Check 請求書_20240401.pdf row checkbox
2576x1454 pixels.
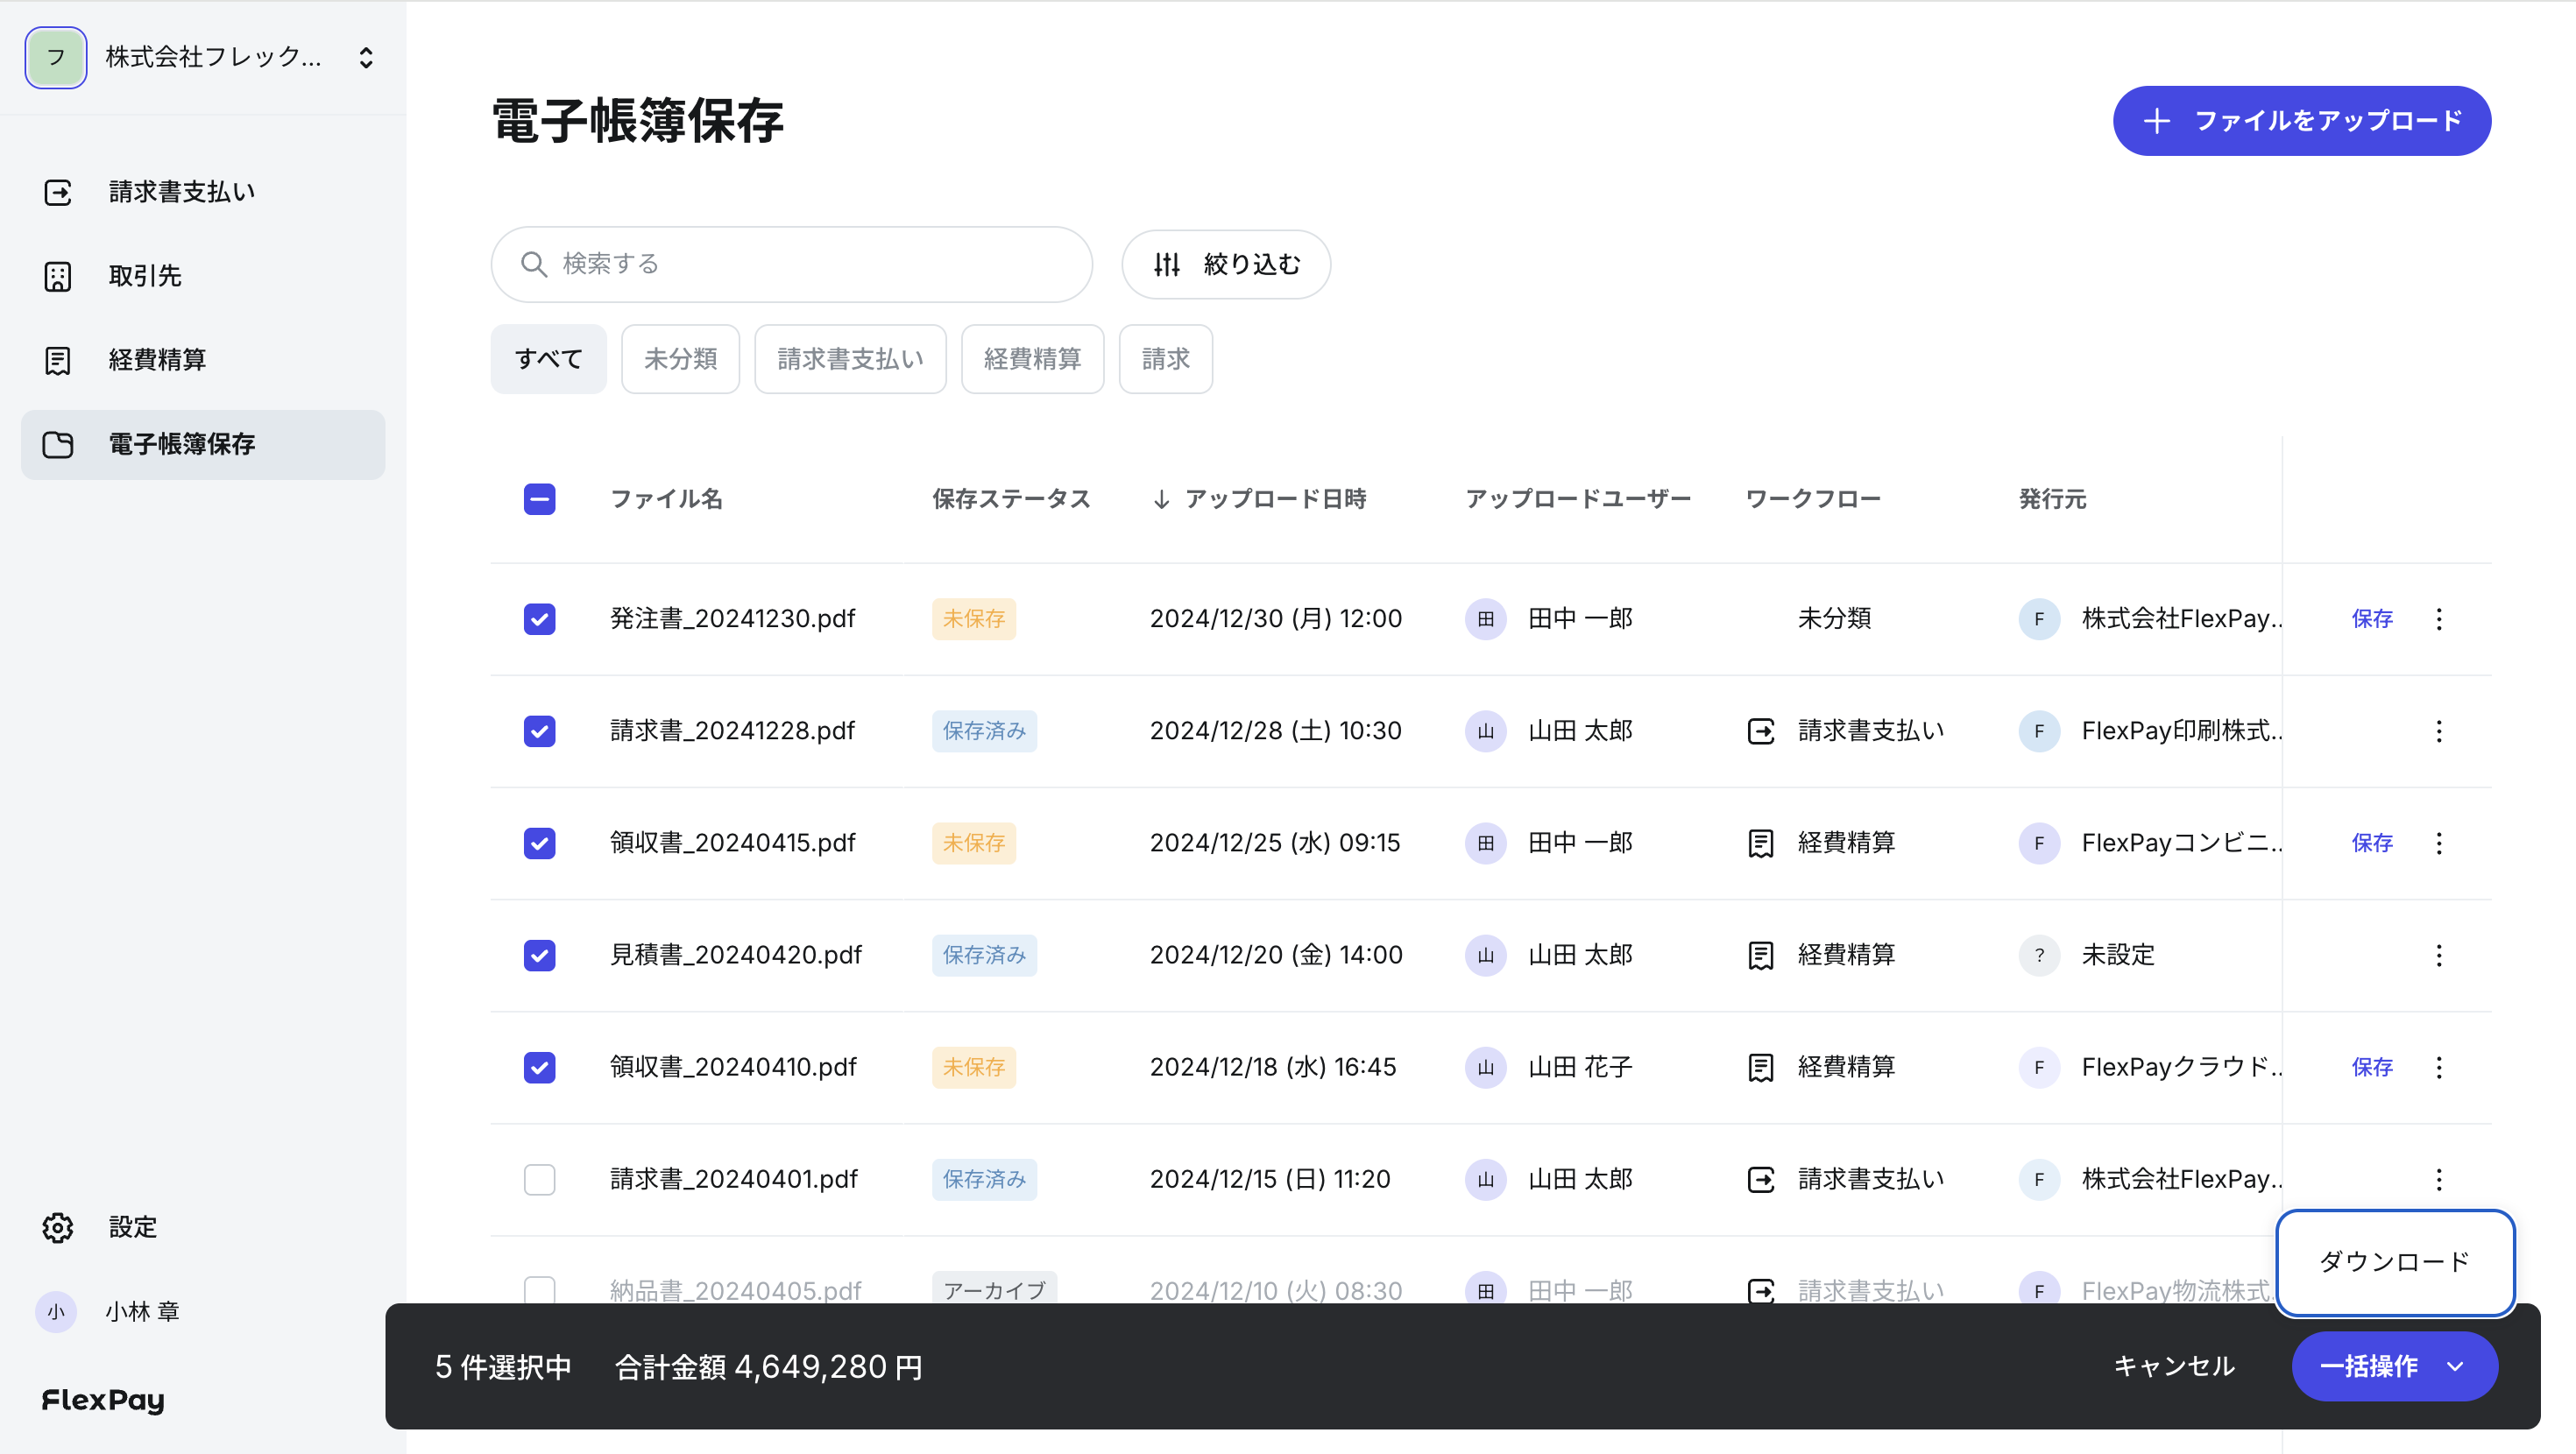[x=540, y=1179]
